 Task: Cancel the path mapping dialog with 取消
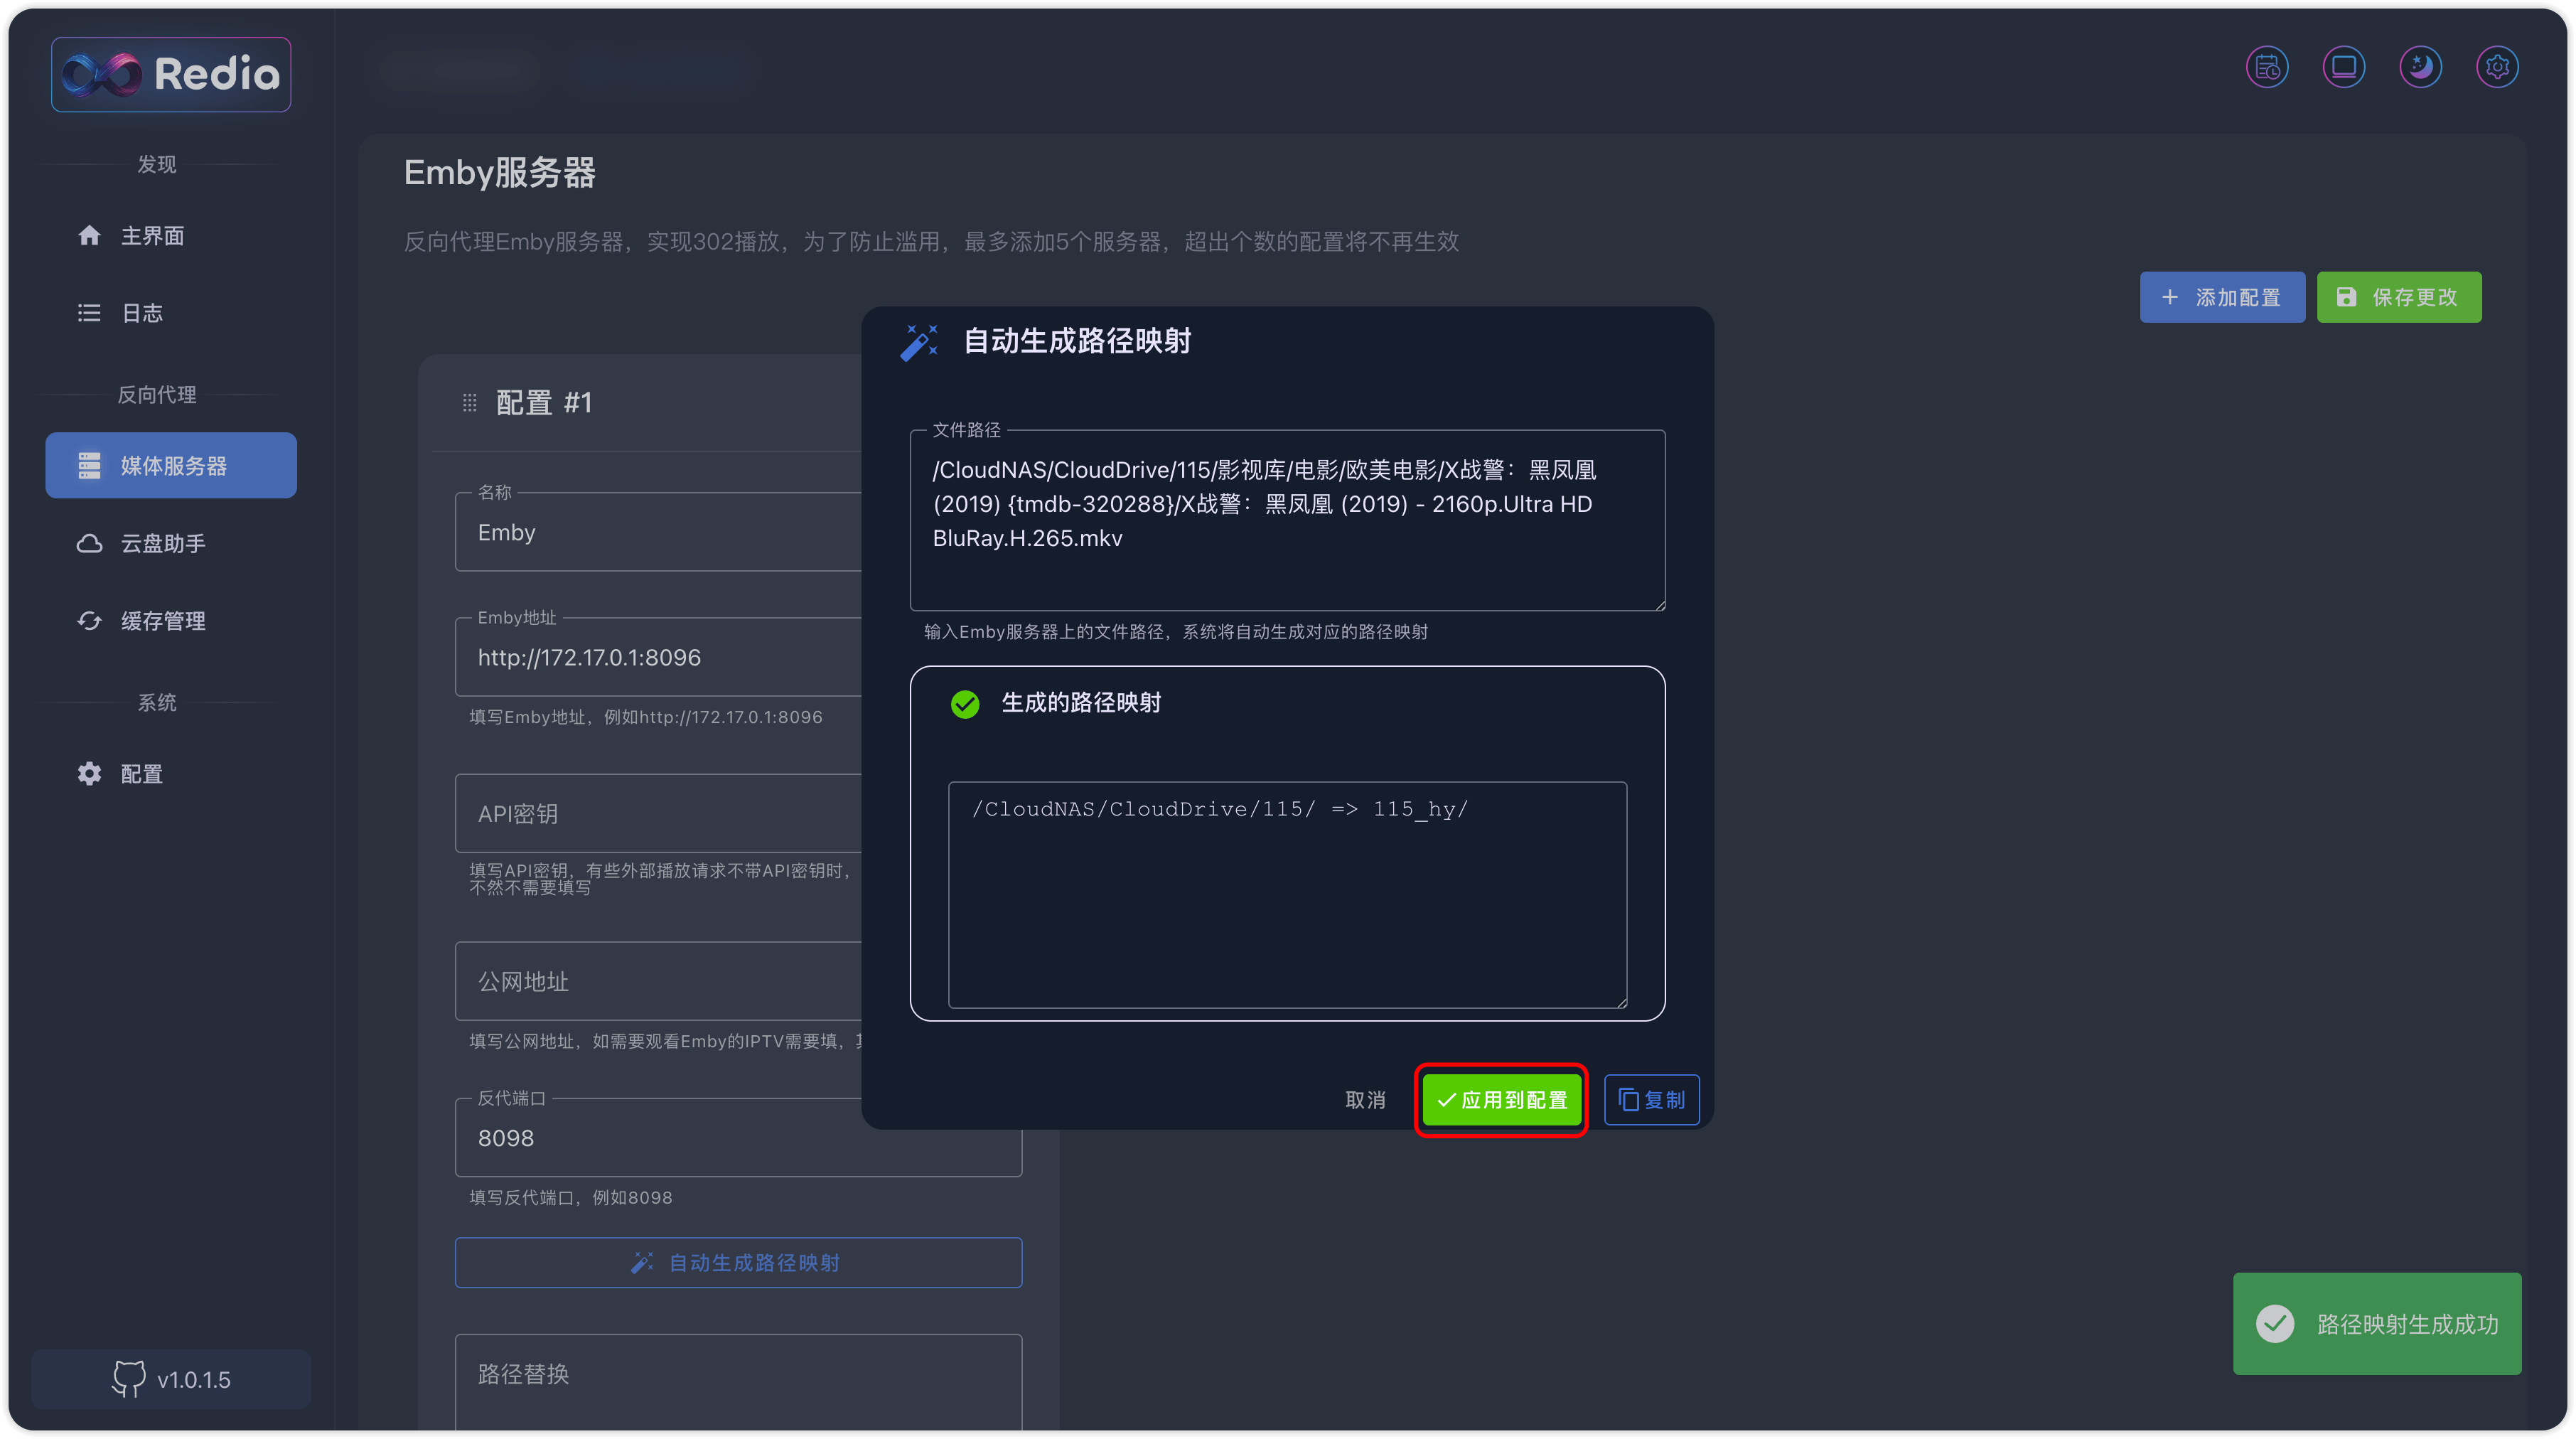1365,1100
